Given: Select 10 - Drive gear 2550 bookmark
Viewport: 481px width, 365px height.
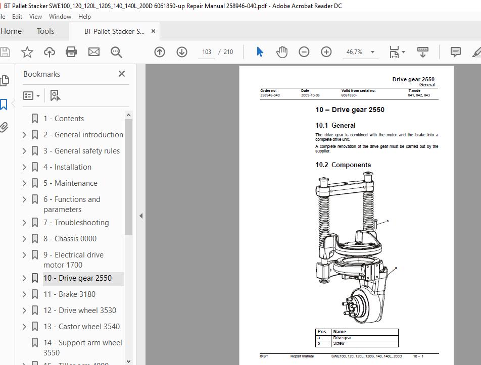Looking at the screenshot, I should (x=78, y=278).
